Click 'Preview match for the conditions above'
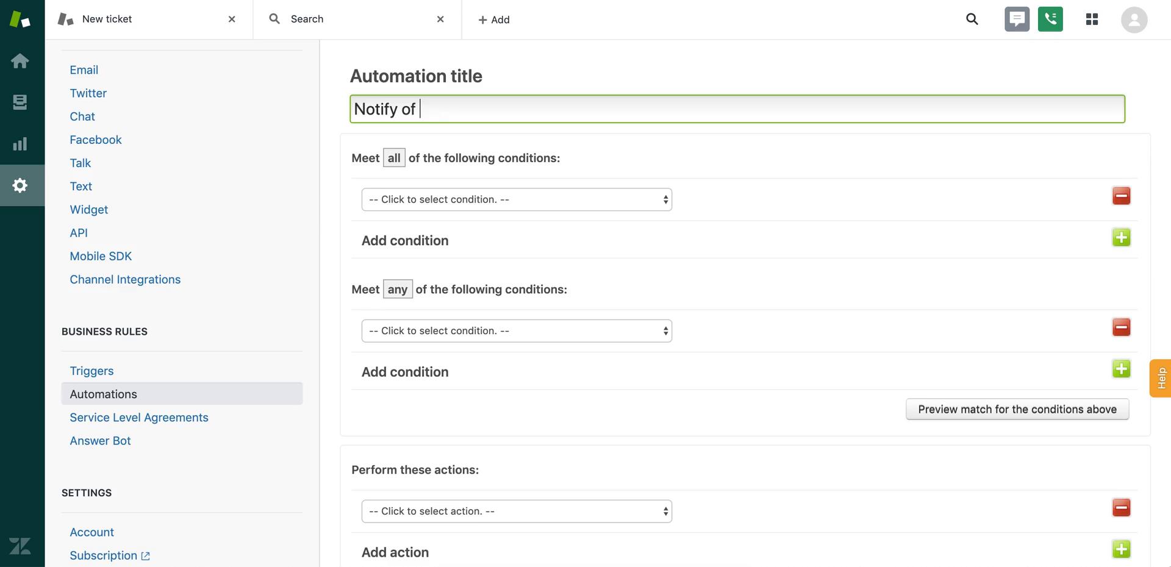The height and width of the screenshot is (567, 1171). pyautogui.click(x=1017, y=409)
